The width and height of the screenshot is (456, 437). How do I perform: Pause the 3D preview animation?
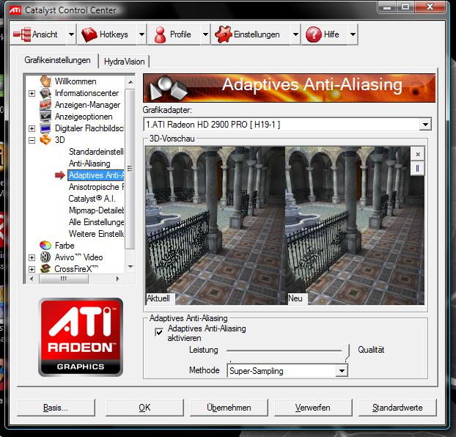[x=418, y=169]
